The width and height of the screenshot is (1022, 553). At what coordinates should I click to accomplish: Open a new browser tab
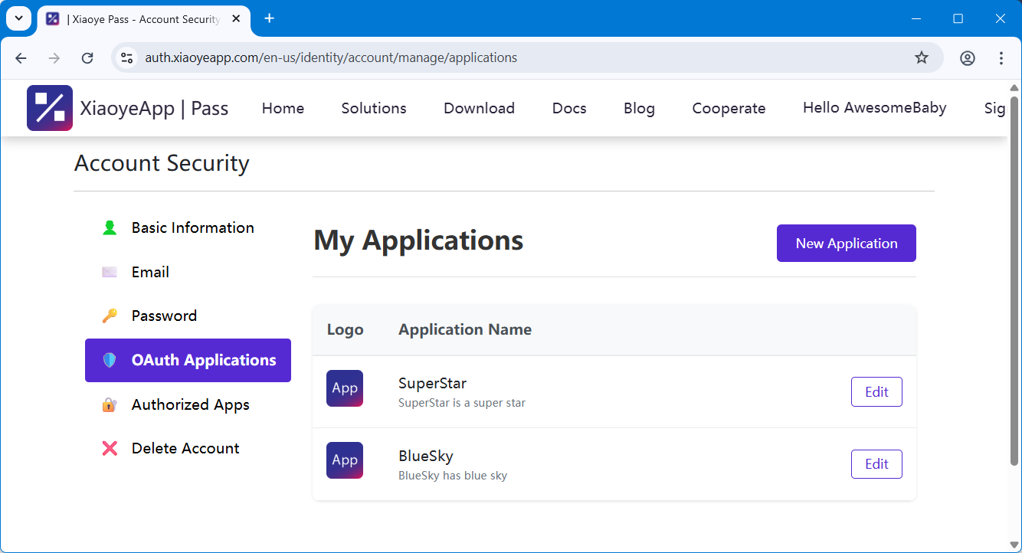pyautogui.click(x=269, y=18)
